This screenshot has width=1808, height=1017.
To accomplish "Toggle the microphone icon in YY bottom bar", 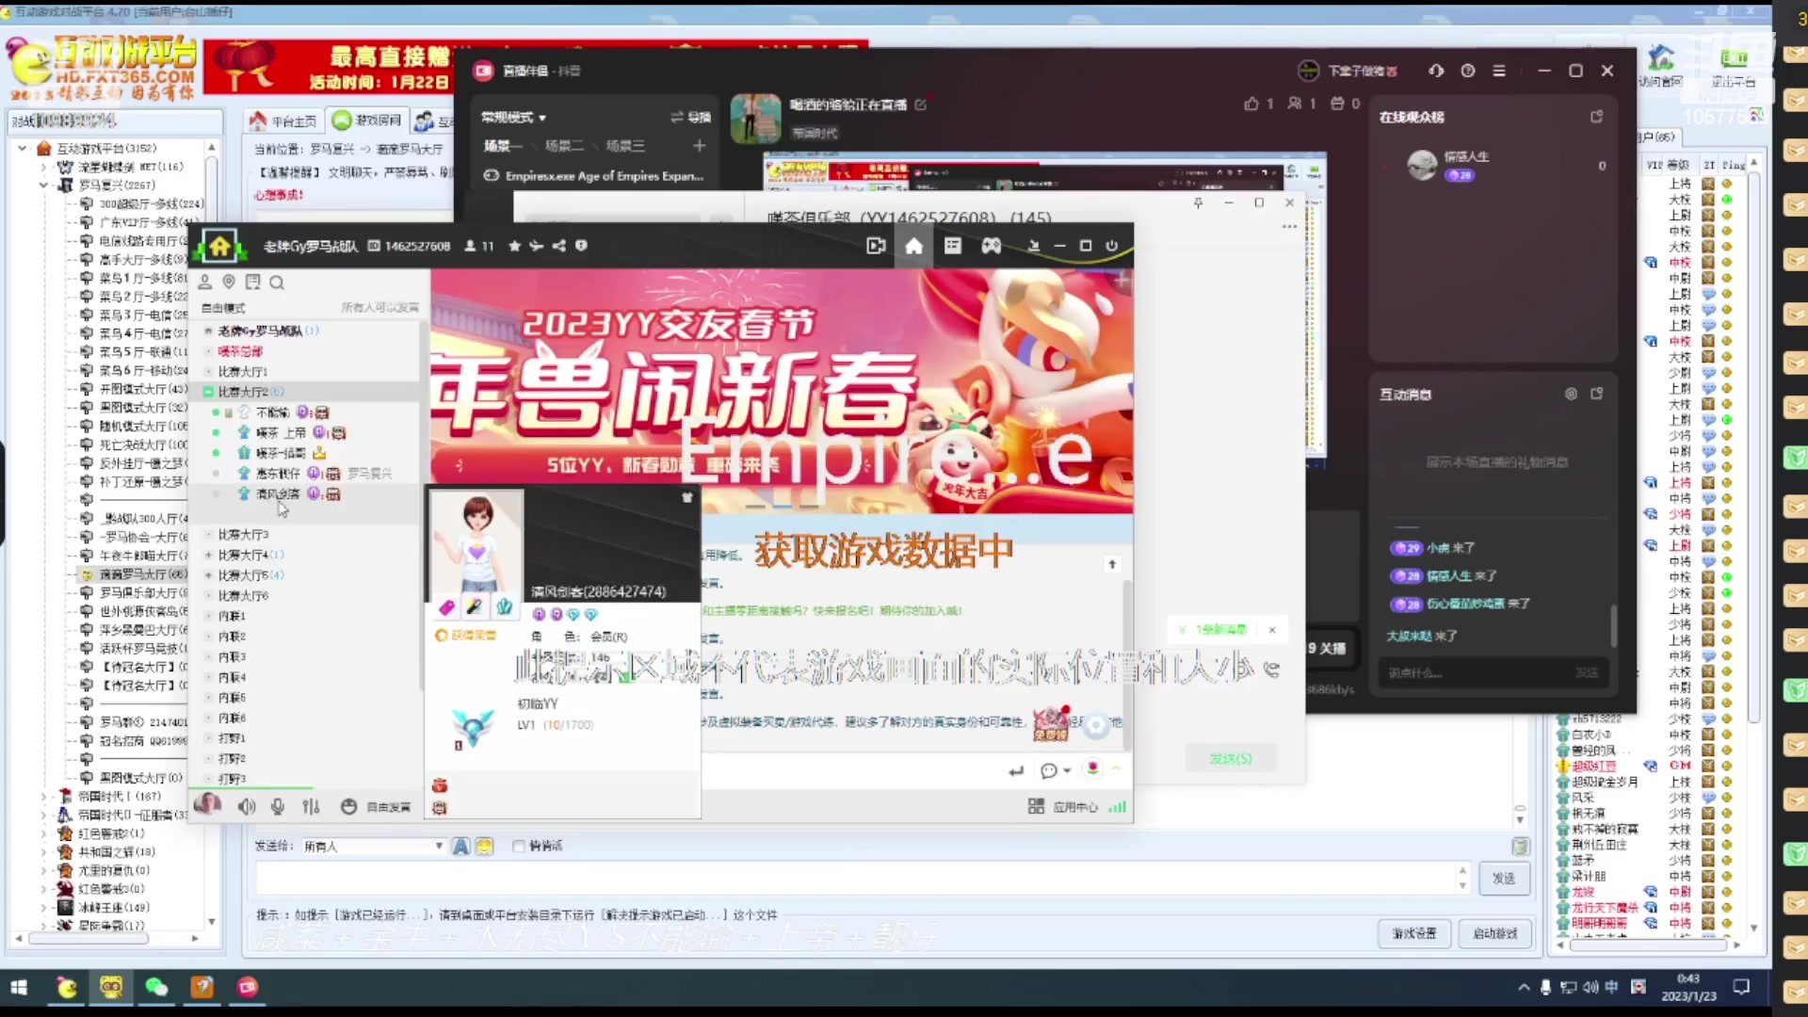I will [x=278, y=806].
